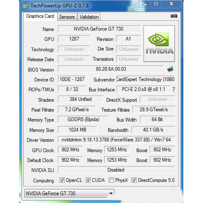Switch to the Sensors tab

coord(67,17)
